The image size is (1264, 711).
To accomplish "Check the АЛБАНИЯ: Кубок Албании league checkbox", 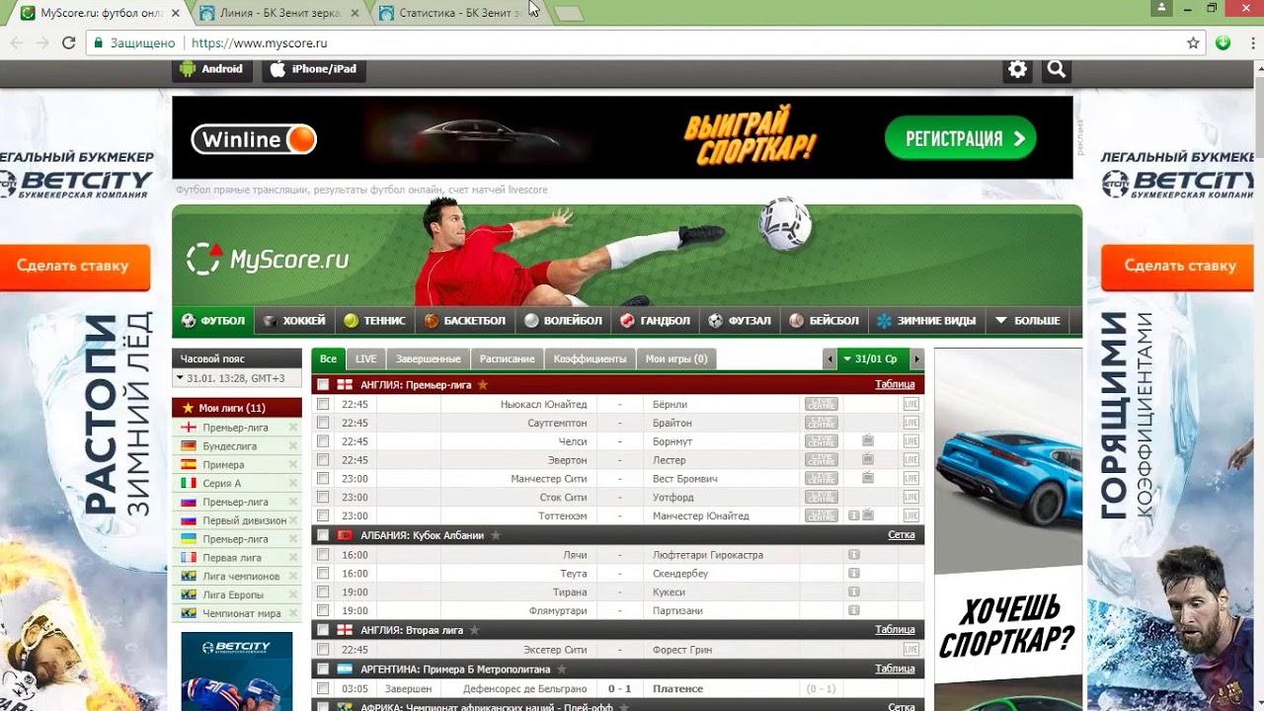I will (323, 535).
